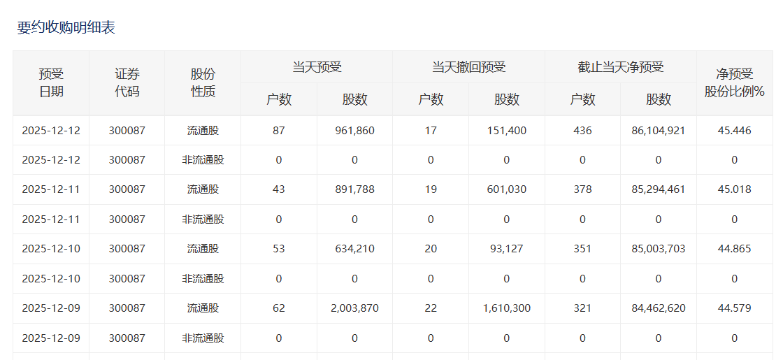Screen dimensions: 783x360
Task: Click 流通股 in the 2025-12-09 row
Action: click(x=203, y=308)
